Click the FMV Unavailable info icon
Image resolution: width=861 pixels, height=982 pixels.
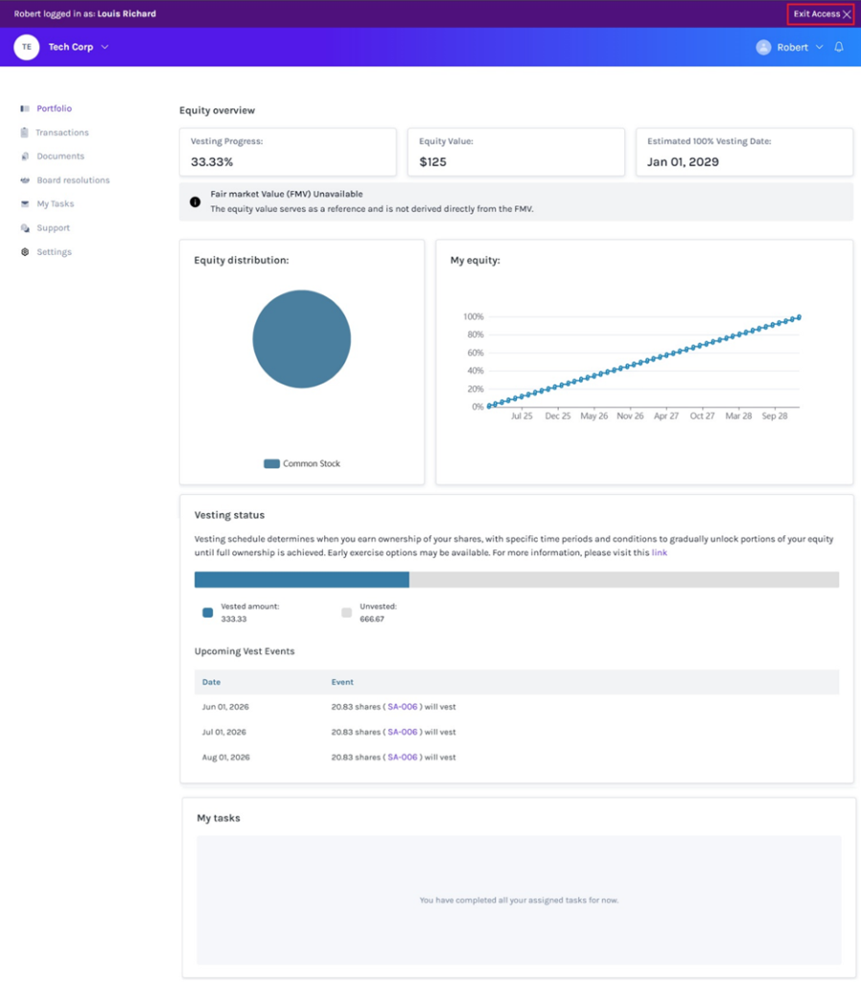[x=196, y=201]
